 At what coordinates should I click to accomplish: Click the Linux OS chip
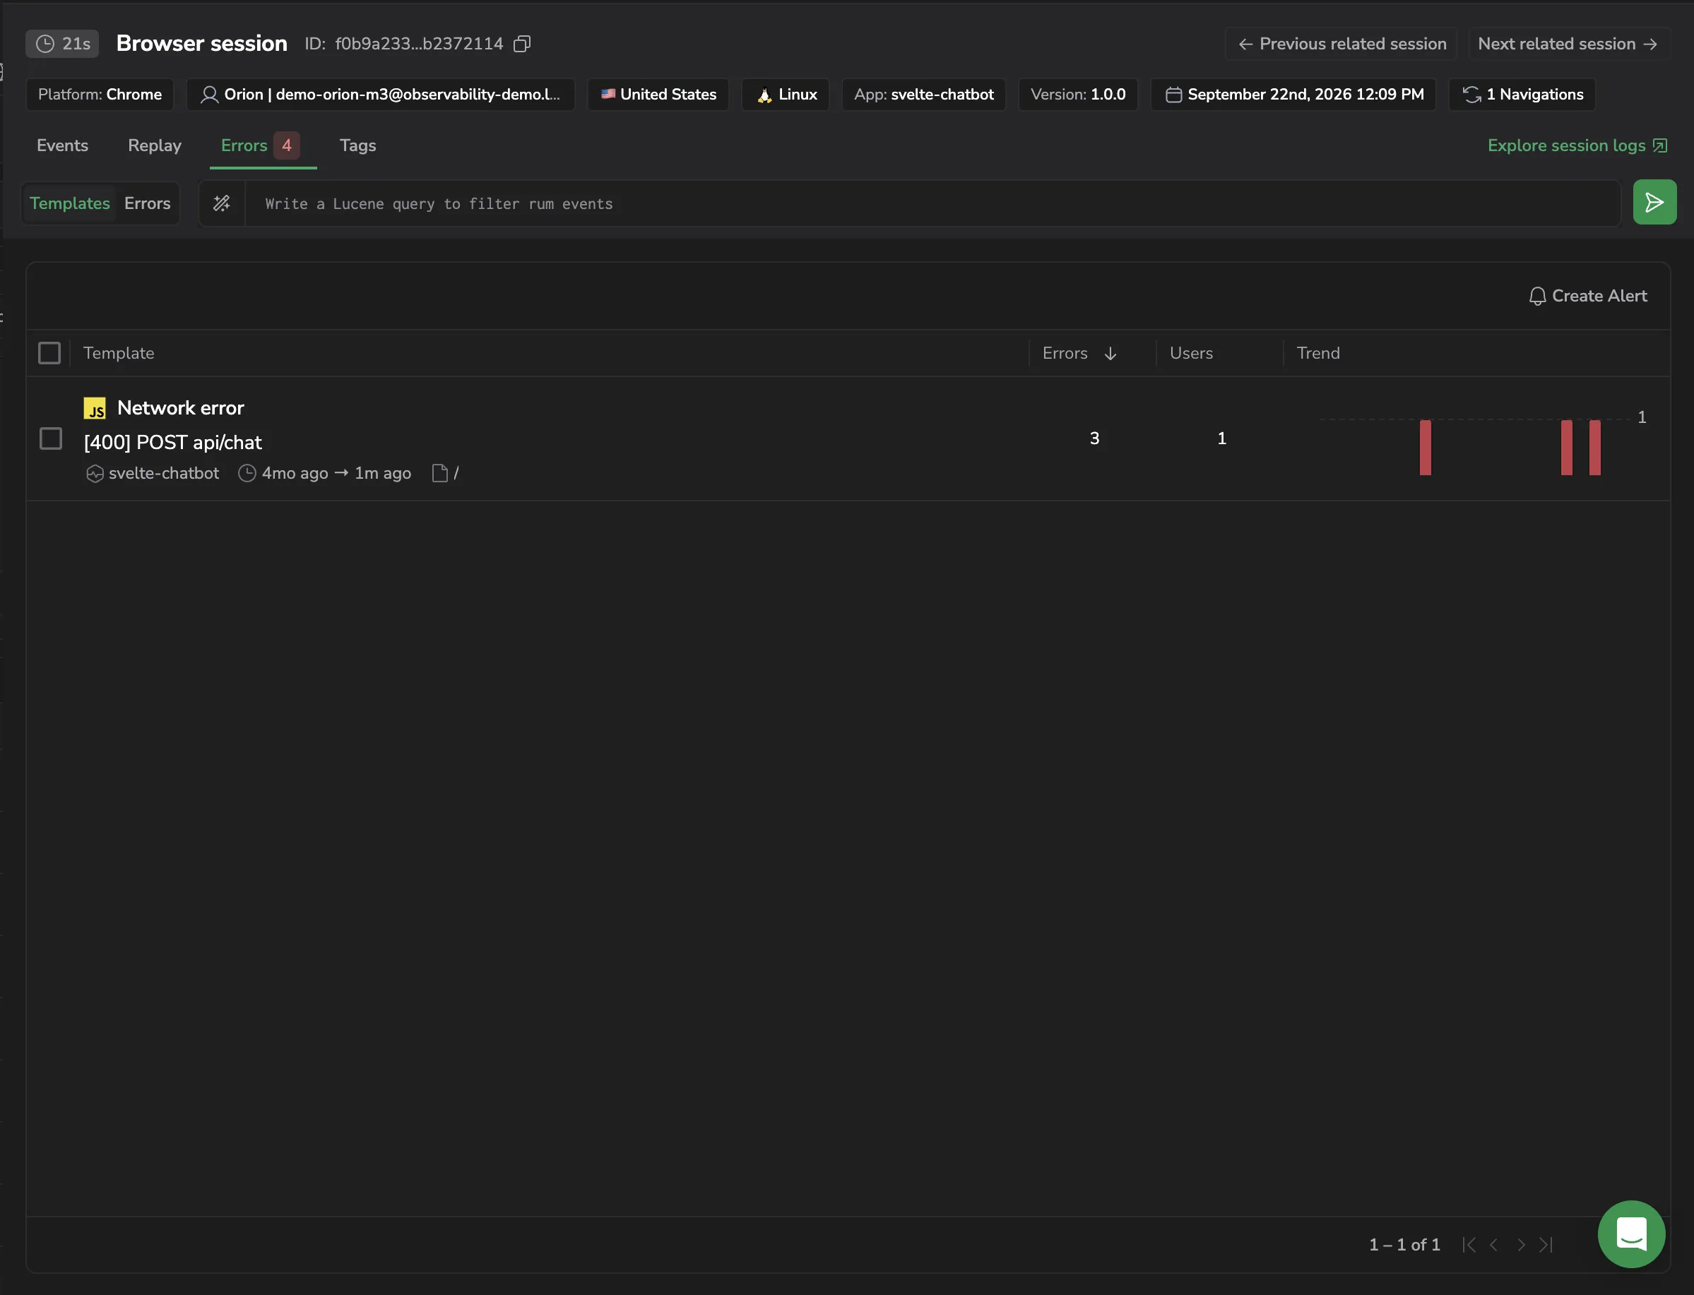[786, 95]
